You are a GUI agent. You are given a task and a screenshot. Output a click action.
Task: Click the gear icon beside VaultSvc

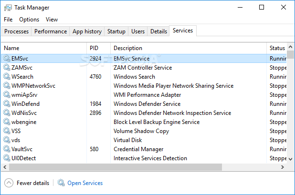(x=7, y=149)
